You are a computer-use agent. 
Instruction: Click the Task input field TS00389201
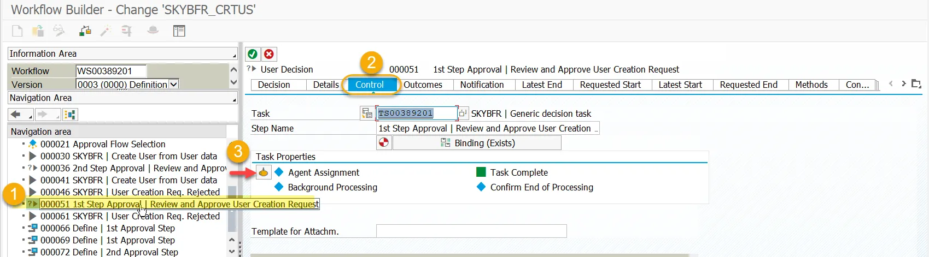pos(417,113)
